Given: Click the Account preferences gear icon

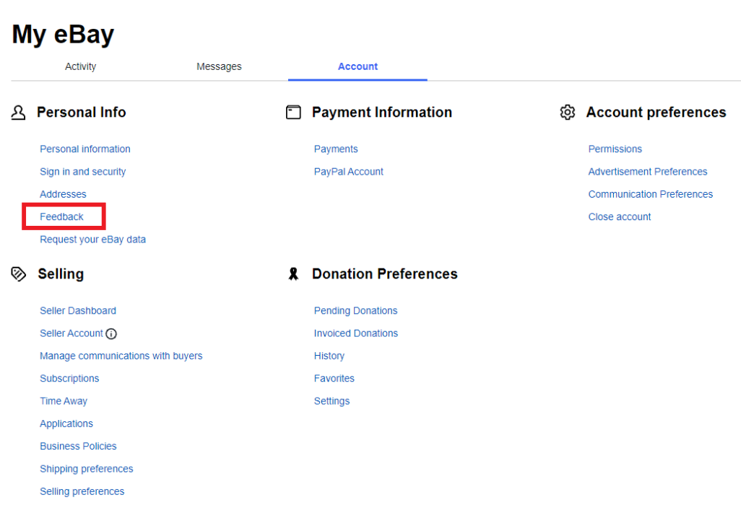Looking at the screenshot, I should coord(568,113).
